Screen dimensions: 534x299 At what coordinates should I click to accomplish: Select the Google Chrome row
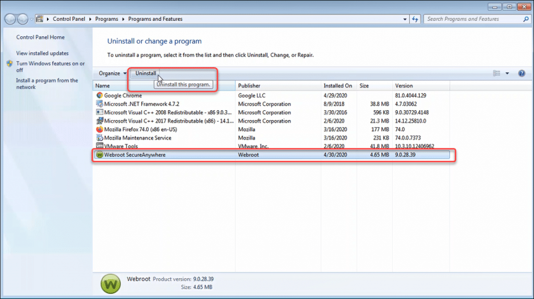[x=271, y=96]
